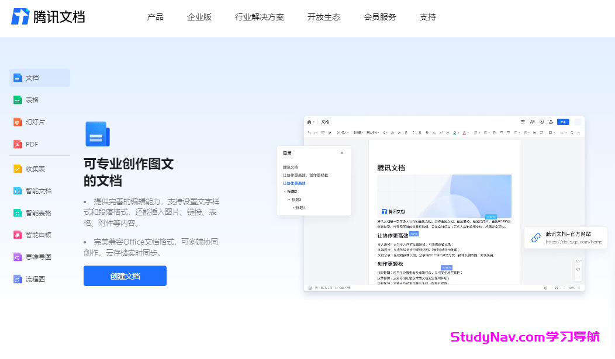Viewport: 615px width, 359px height.
Task: Click the home icon in the document preview
Action: [x=309, y=122]
